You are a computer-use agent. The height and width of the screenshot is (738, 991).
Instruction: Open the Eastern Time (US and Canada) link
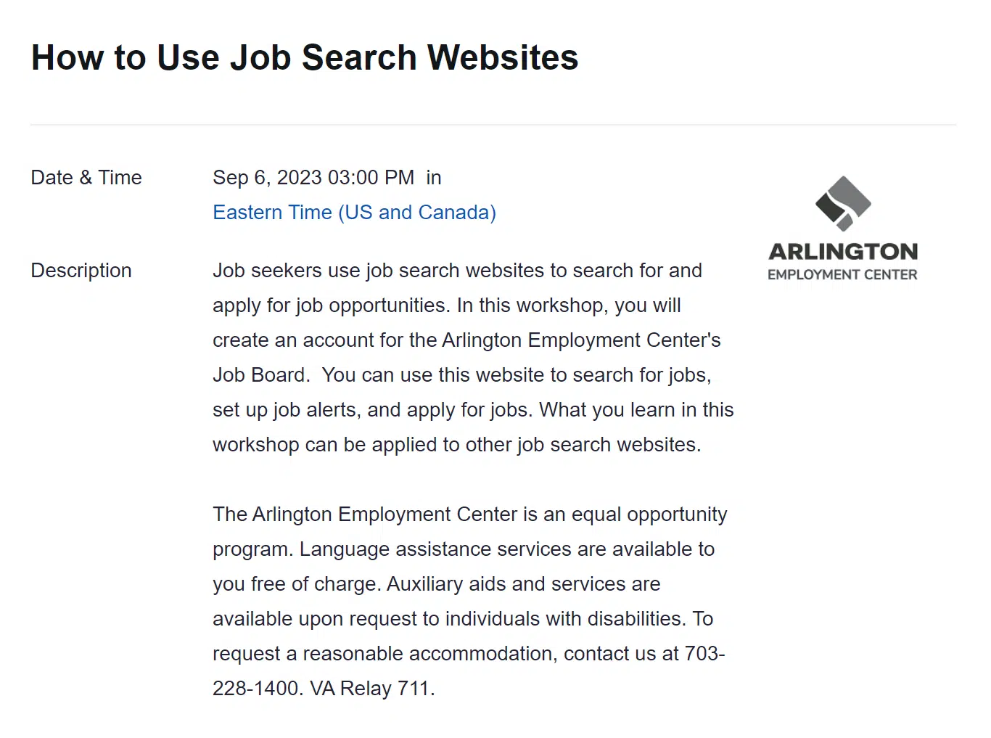click(354, 213)
